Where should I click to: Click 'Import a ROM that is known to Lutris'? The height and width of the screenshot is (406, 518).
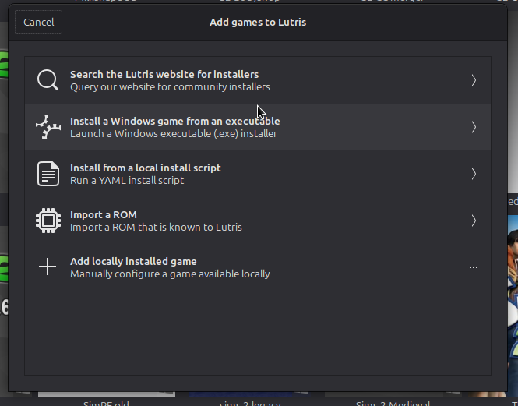[x=156, y=228]
